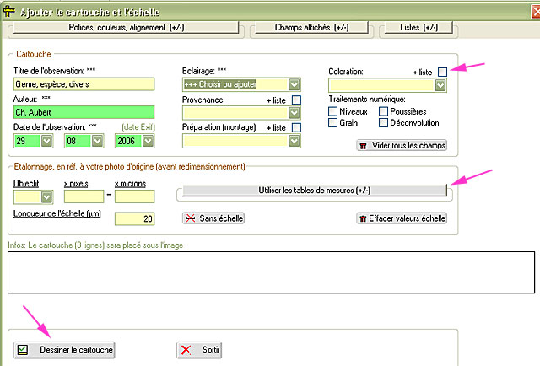Open the month dropdown showing 08
The height and width of the screenshot is (366, 540).
(98, 141)
